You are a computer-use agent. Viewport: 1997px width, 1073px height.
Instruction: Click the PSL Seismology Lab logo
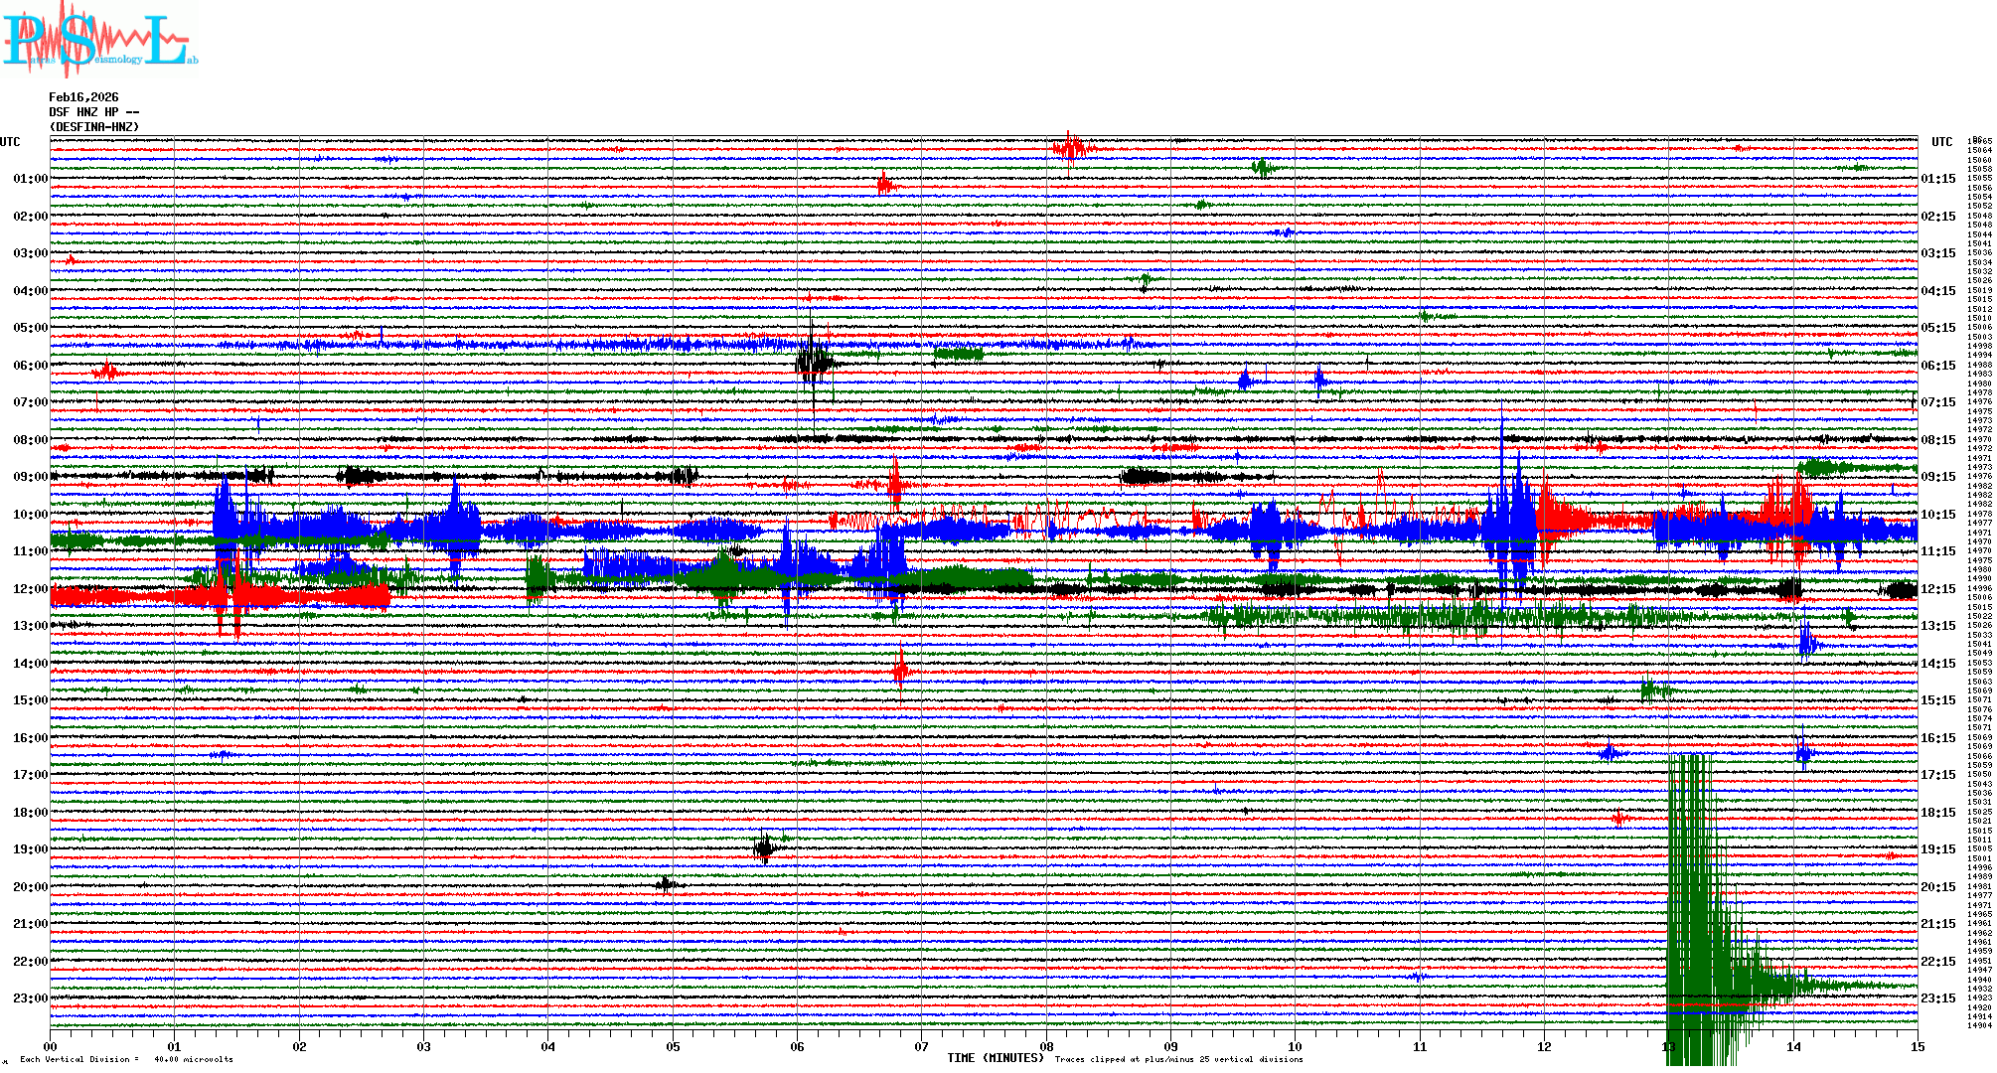coord(99,40)
